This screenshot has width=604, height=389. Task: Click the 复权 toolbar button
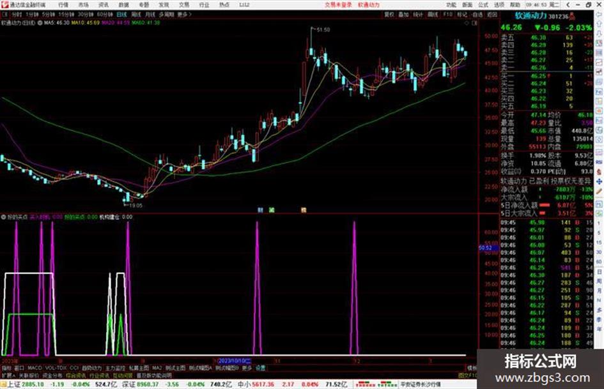tap(389, 14)
